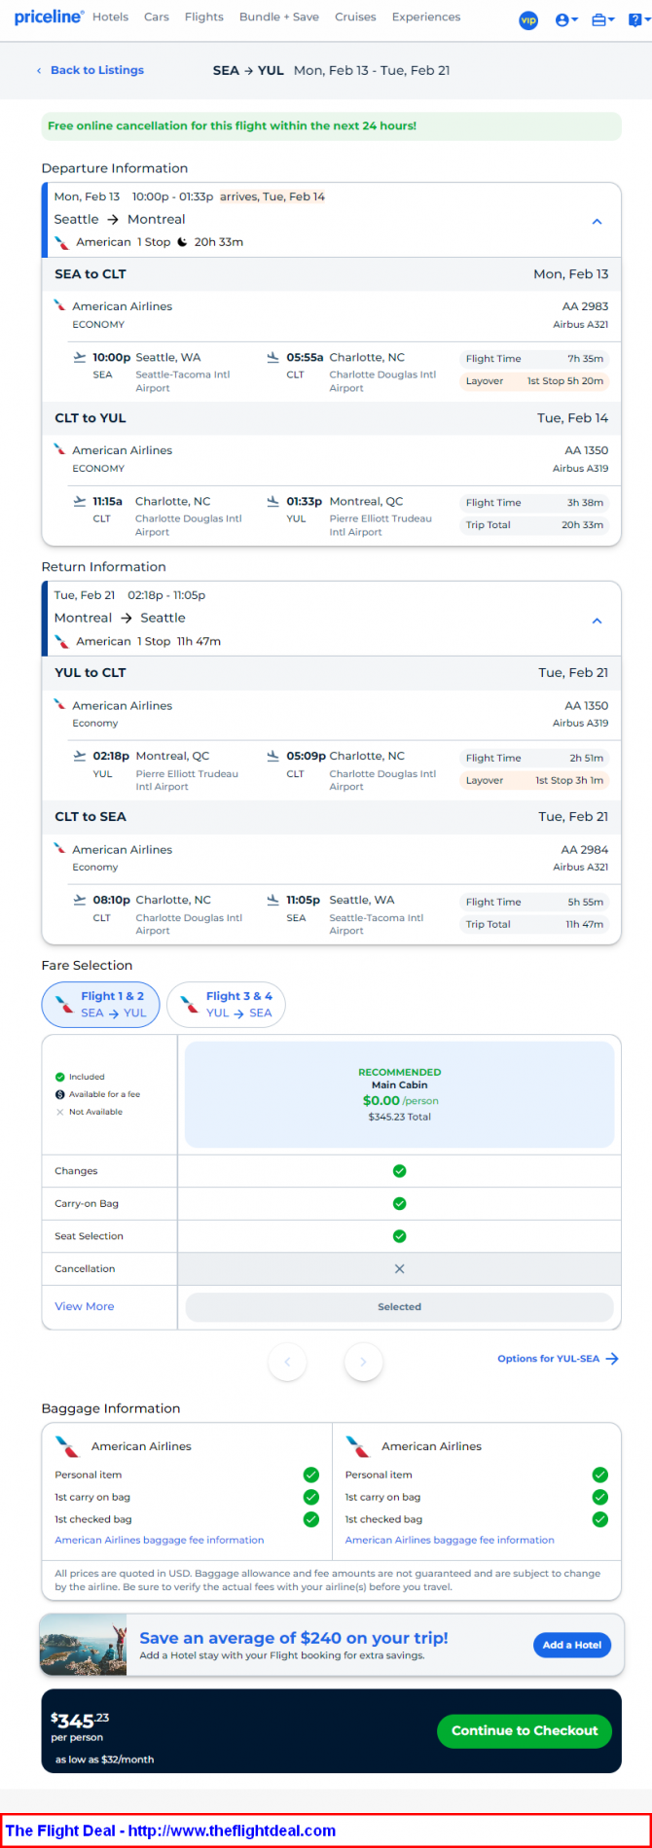
Task: Open Experiences menu item
Action: (x=426, y=17)
